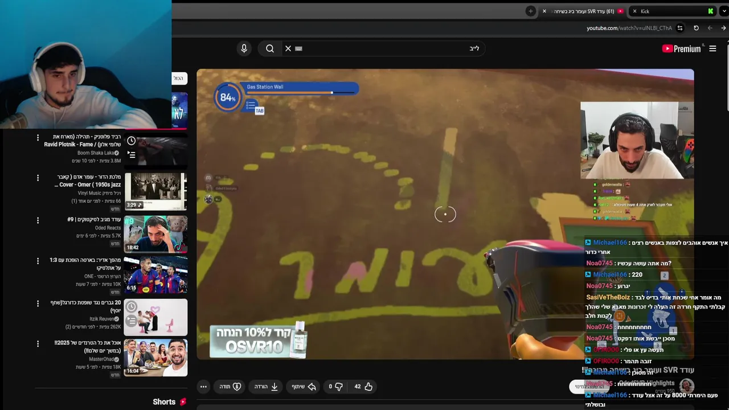Click the streamer facecam inside the video
The width and height of the screenshot is (729, 410).
637,141
